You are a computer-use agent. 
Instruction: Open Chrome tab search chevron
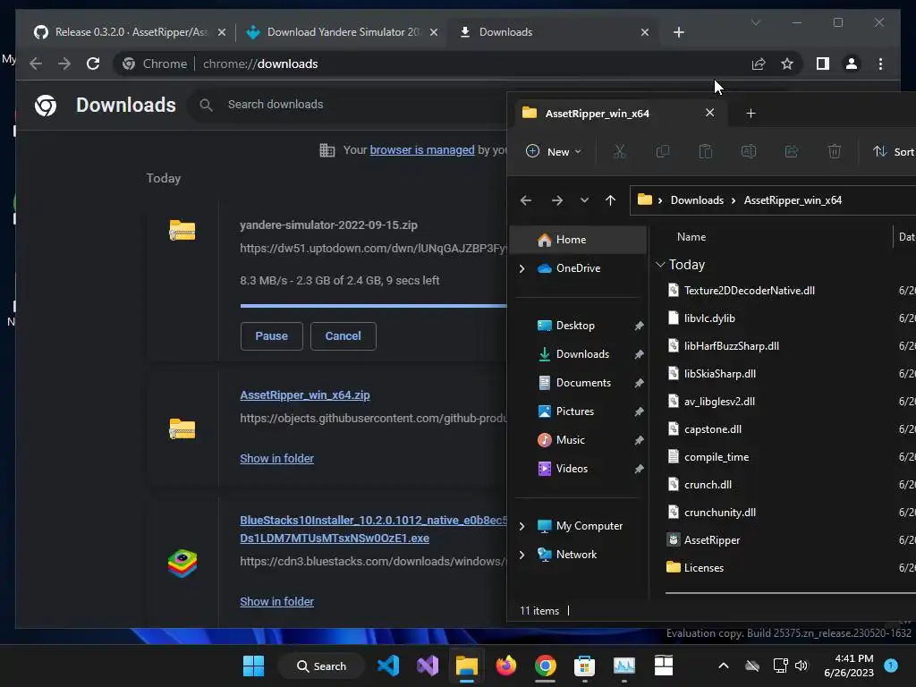755,22
